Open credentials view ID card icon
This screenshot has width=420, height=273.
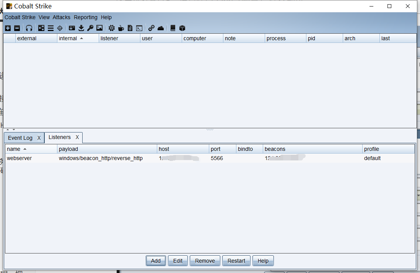click(x=72, y=28)
